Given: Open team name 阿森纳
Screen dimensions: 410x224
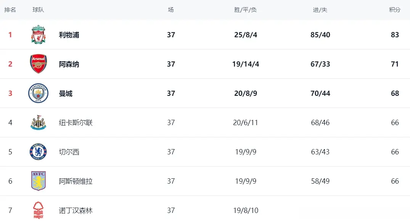Looking at the screenshot, I should coord(69,64).
